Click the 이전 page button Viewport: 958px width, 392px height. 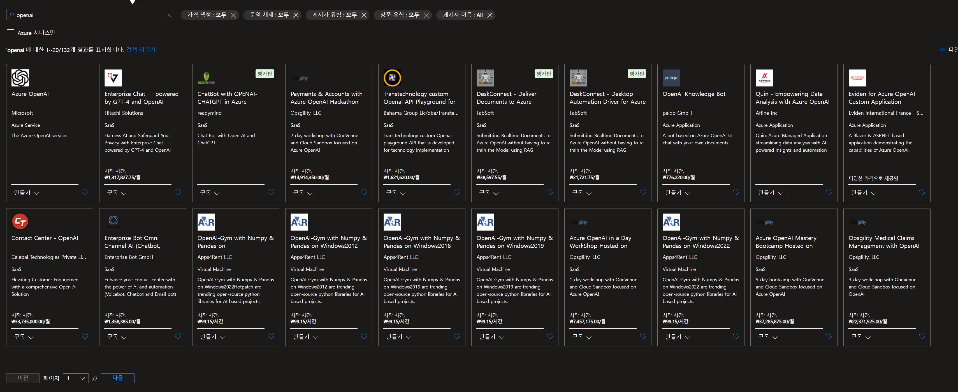(23, 378)
